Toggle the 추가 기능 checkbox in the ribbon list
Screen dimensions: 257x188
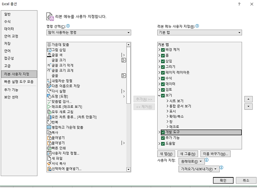coord(163,138)
